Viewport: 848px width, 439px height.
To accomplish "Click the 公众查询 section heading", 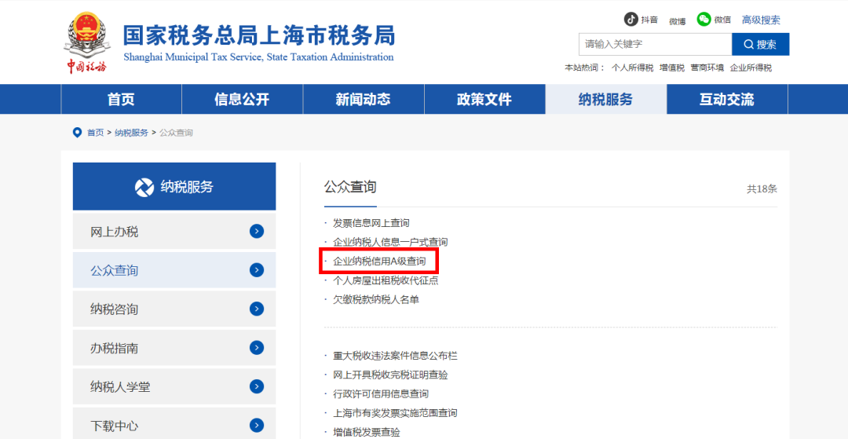I will tap(350, 187).
